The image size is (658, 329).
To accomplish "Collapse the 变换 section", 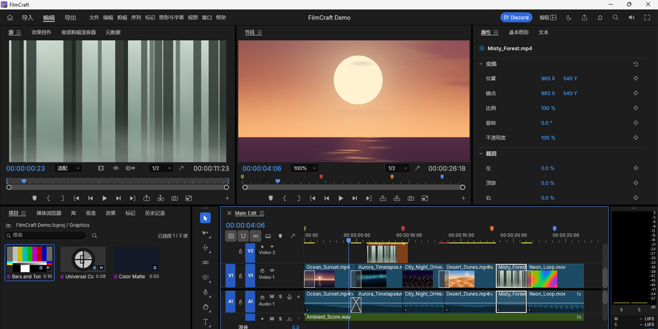I will (x=481, y=64).
